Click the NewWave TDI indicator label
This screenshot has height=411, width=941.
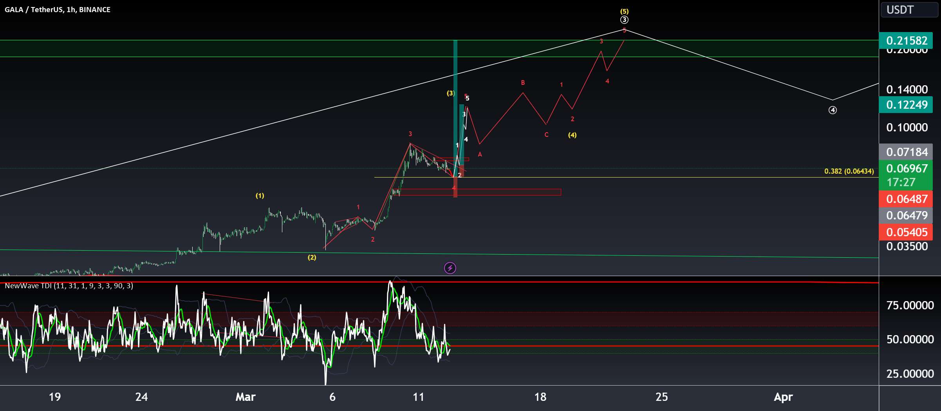[x=69, y=286]
